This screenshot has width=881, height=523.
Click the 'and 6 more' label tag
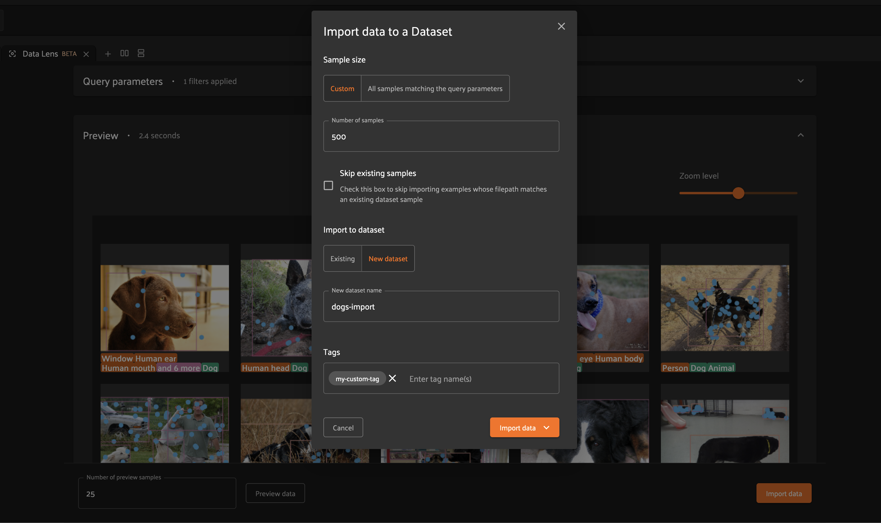coord(179,368)
